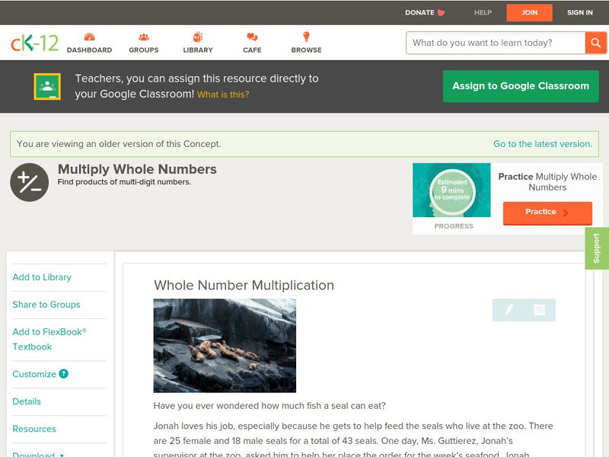The image size is (609, 457).
Task: Click the Donate heart icon
Action: click(x=441, y=13)
